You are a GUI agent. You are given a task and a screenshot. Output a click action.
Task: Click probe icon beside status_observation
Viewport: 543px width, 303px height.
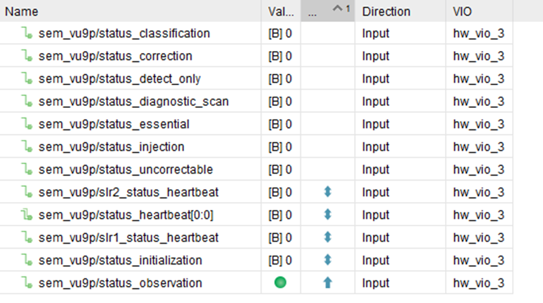tap(27, 283)
